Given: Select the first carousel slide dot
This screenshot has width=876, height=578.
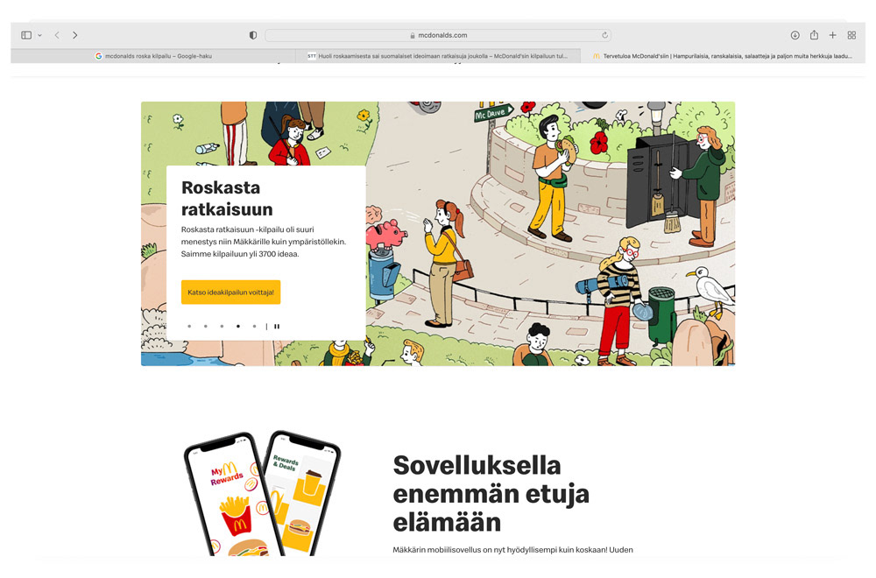Looking at the screenshot, I should (189, 326).
